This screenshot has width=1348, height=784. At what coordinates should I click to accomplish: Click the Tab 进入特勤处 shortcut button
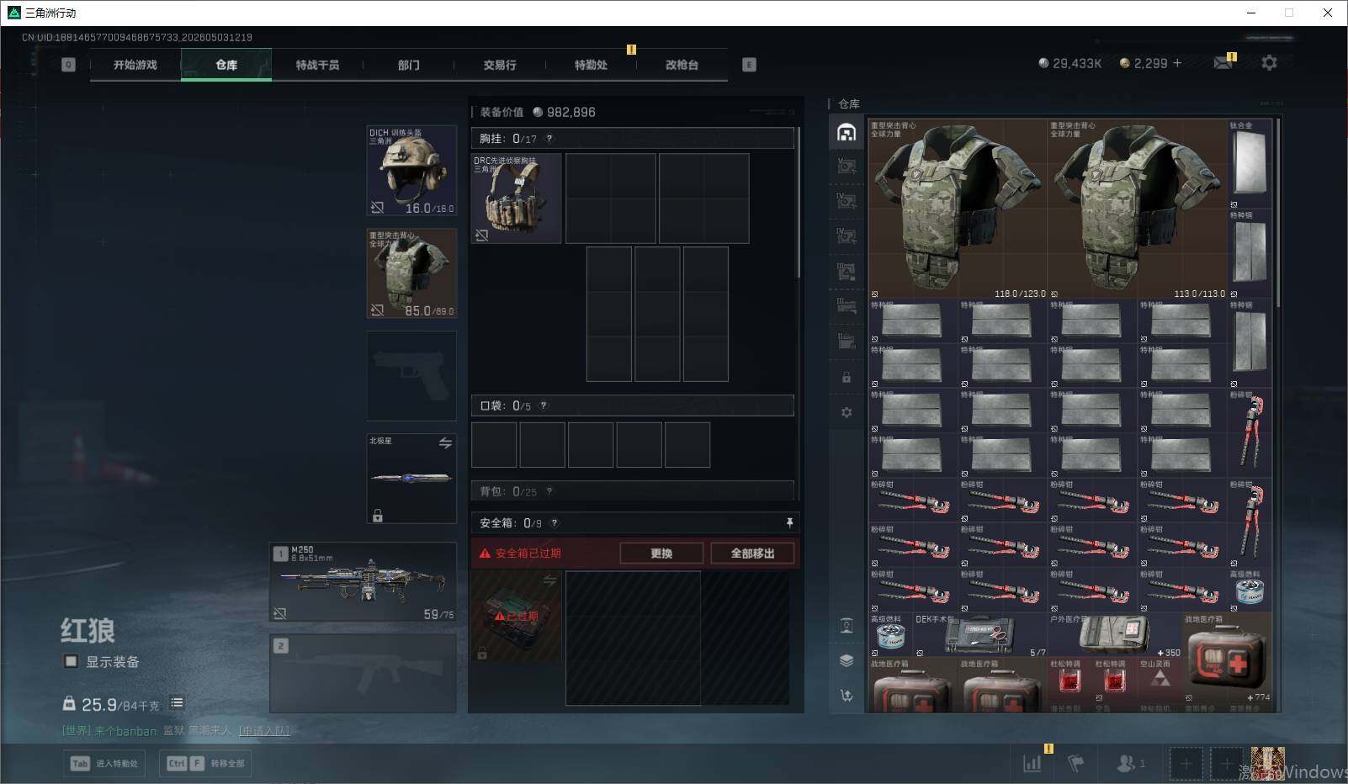click(104, 763)
